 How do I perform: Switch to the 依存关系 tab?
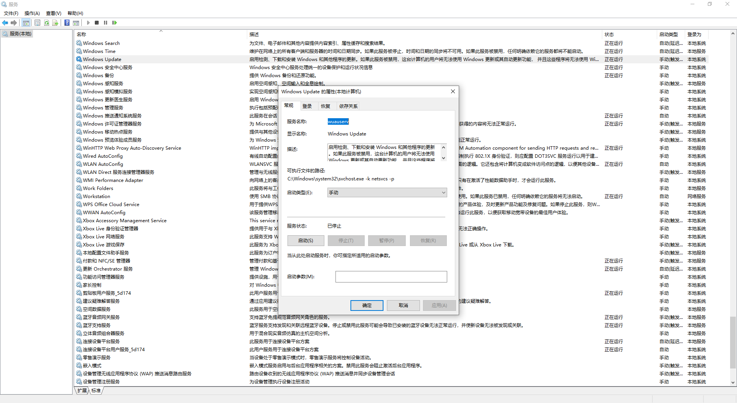tap(348, 106)
